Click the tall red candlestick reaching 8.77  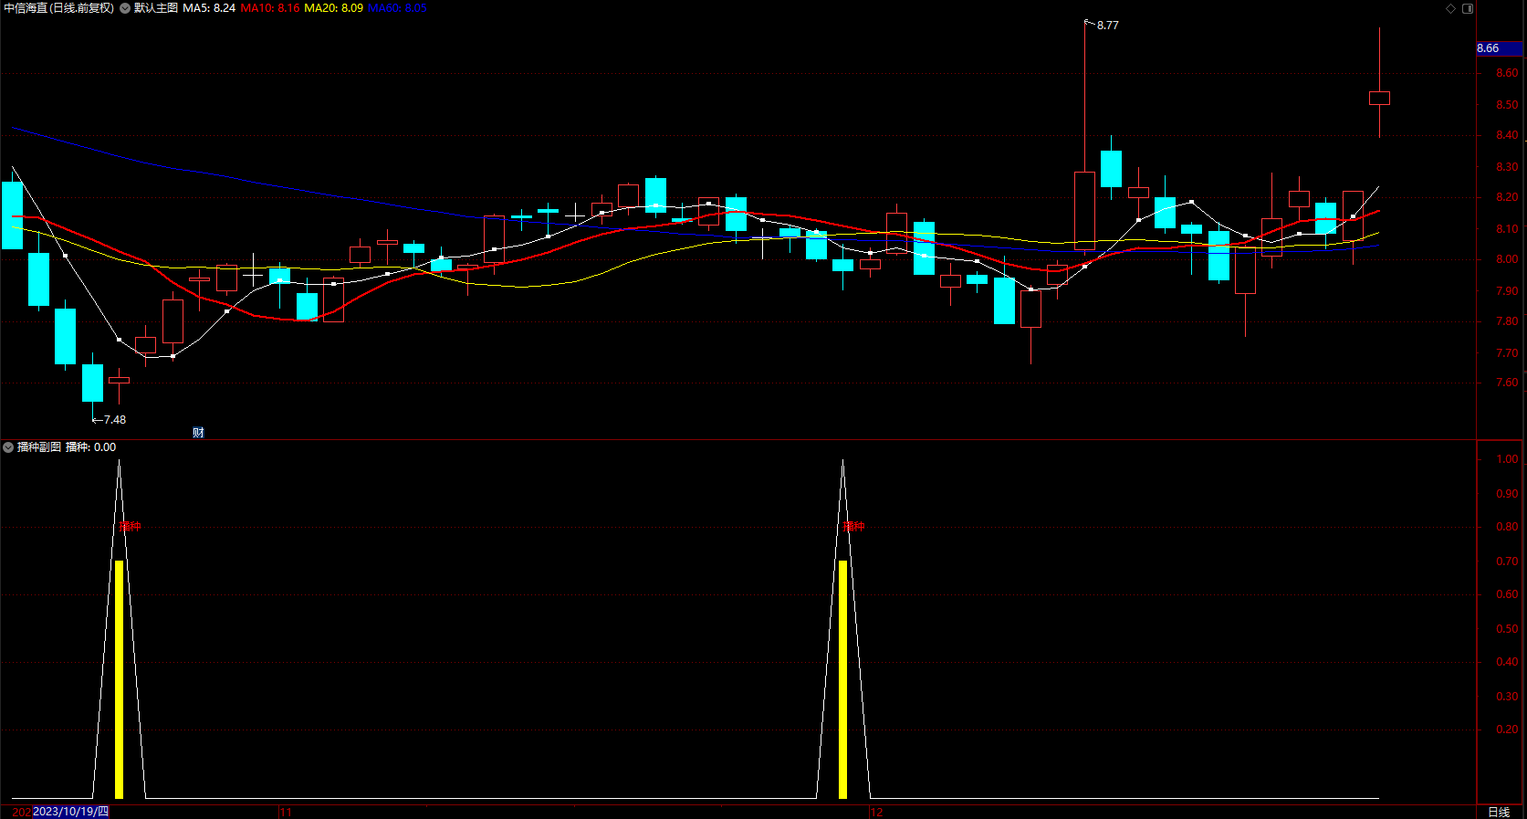click(x=1084, y=210)
